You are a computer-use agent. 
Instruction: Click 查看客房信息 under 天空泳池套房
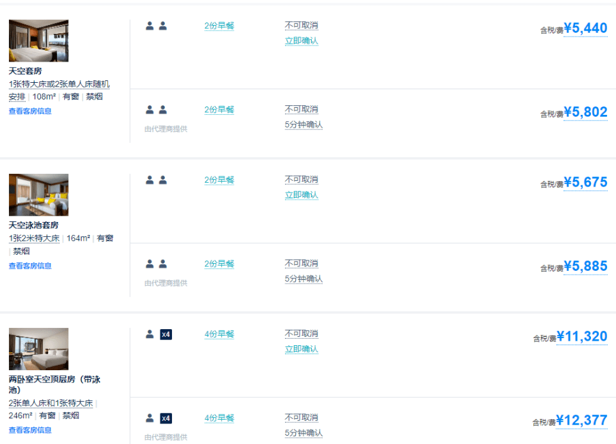(30, 266)
